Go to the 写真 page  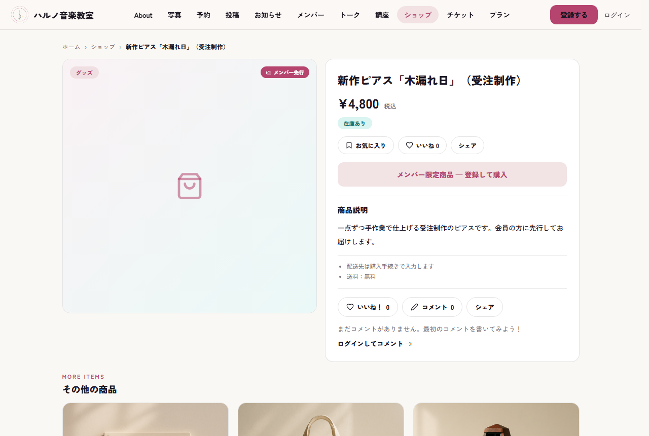tap(174, 15)
